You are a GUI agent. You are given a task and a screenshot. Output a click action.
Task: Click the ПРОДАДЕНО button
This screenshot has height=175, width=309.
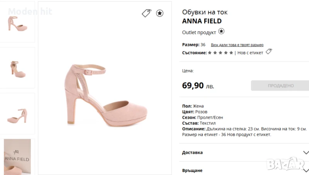tap(280, 86)
